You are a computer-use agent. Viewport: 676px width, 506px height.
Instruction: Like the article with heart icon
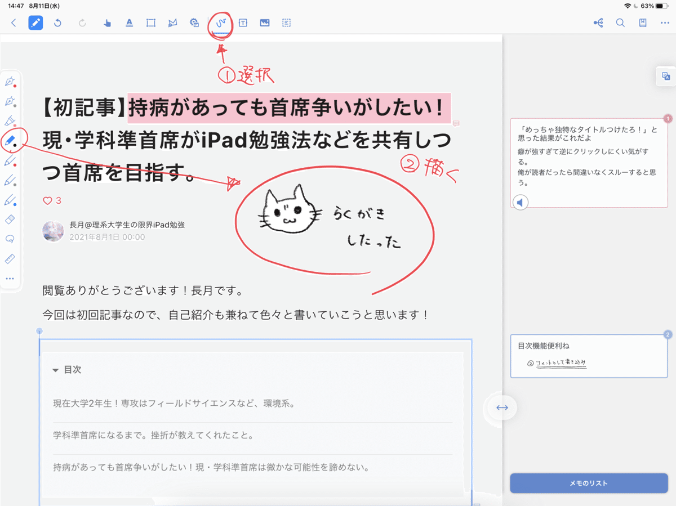pos(47,201)
